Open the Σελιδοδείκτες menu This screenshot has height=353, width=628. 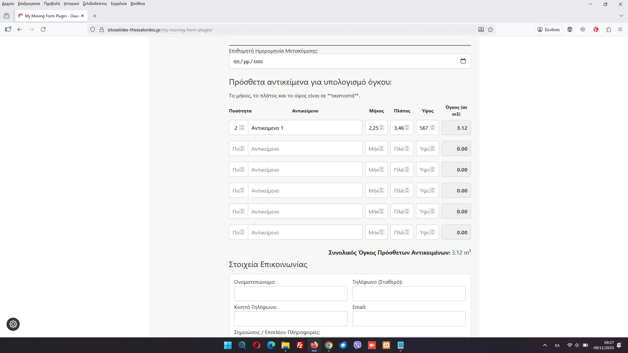point(95,4)
